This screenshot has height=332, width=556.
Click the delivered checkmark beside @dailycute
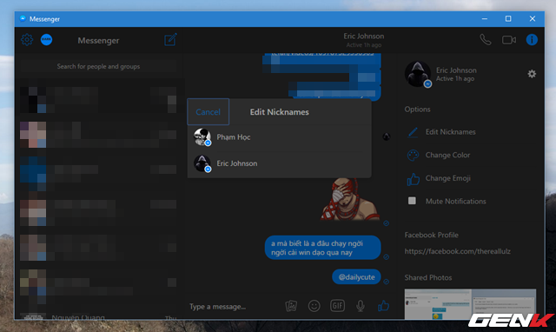(x=386, y=282)
